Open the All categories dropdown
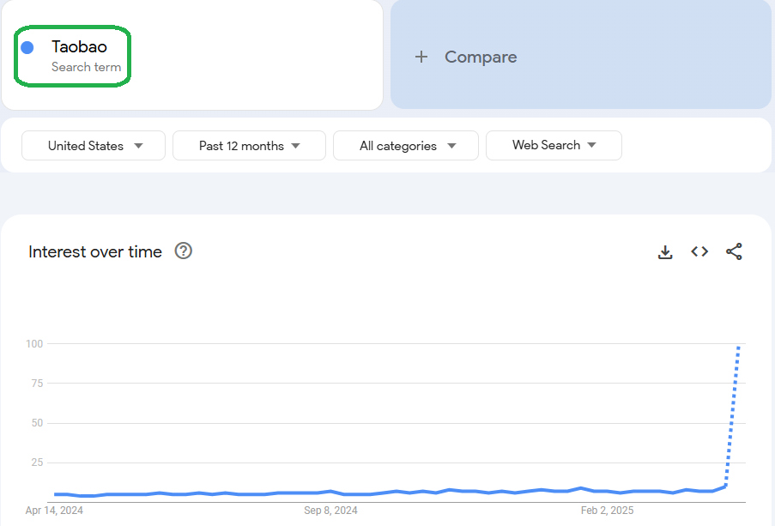Screen dimensions: 775x526 [406, 145]
